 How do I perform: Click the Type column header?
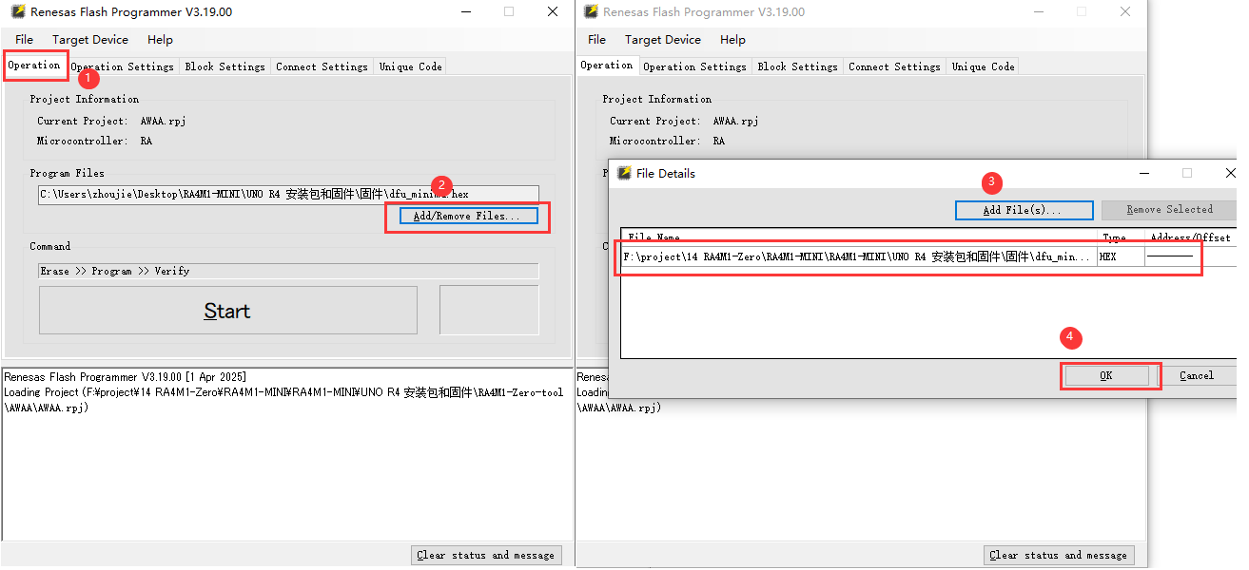point(1120,237)
